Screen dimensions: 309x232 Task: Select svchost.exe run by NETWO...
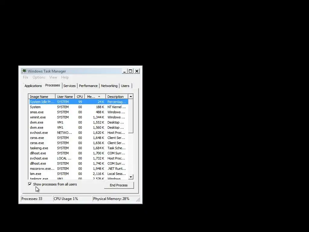pos(78,133)
